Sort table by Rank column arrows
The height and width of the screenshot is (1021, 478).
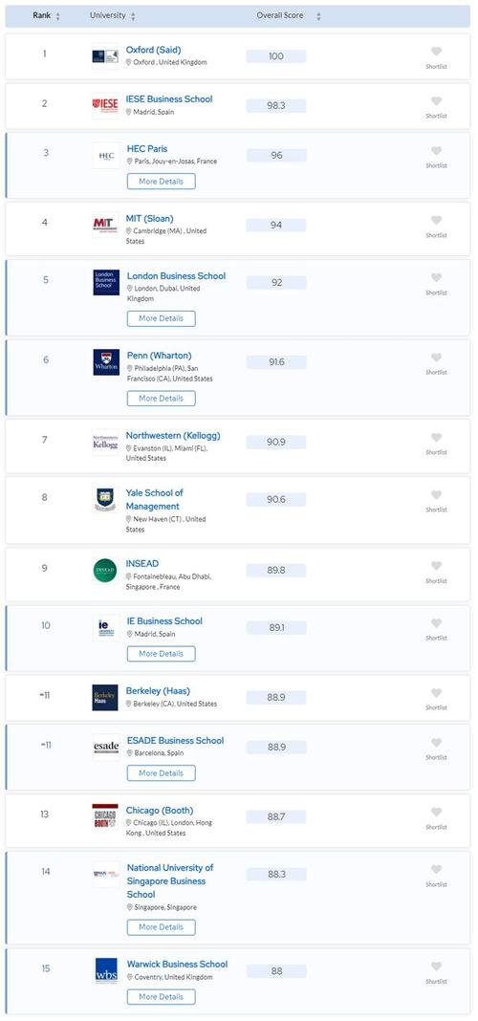[x=58, y=16]
